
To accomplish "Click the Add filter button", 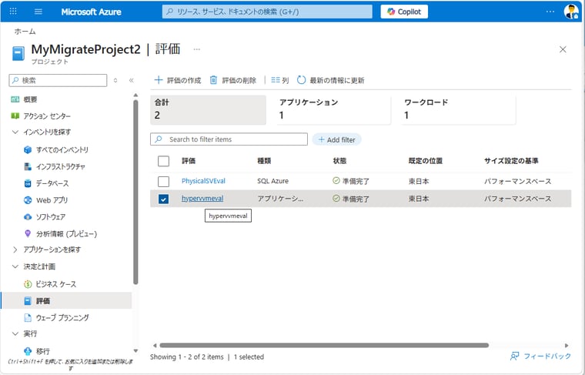I will (336, 139).
